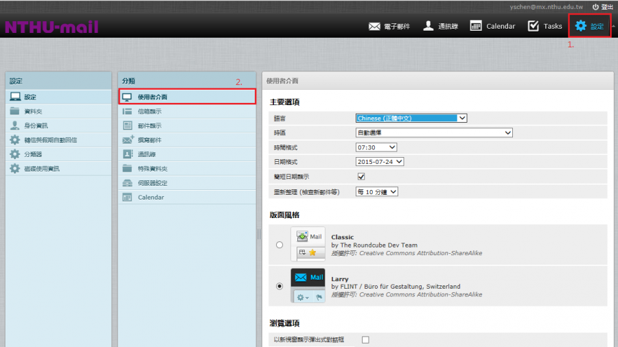The image size is (618, 347).
Task: Select the Classic skin radio button
Action: [279, 245]
